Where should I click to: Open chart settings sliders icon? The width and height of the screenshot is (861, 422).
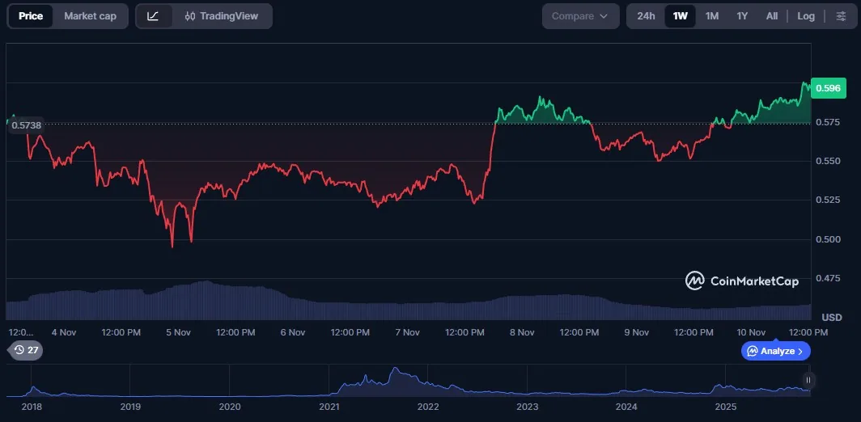point(841,16)
